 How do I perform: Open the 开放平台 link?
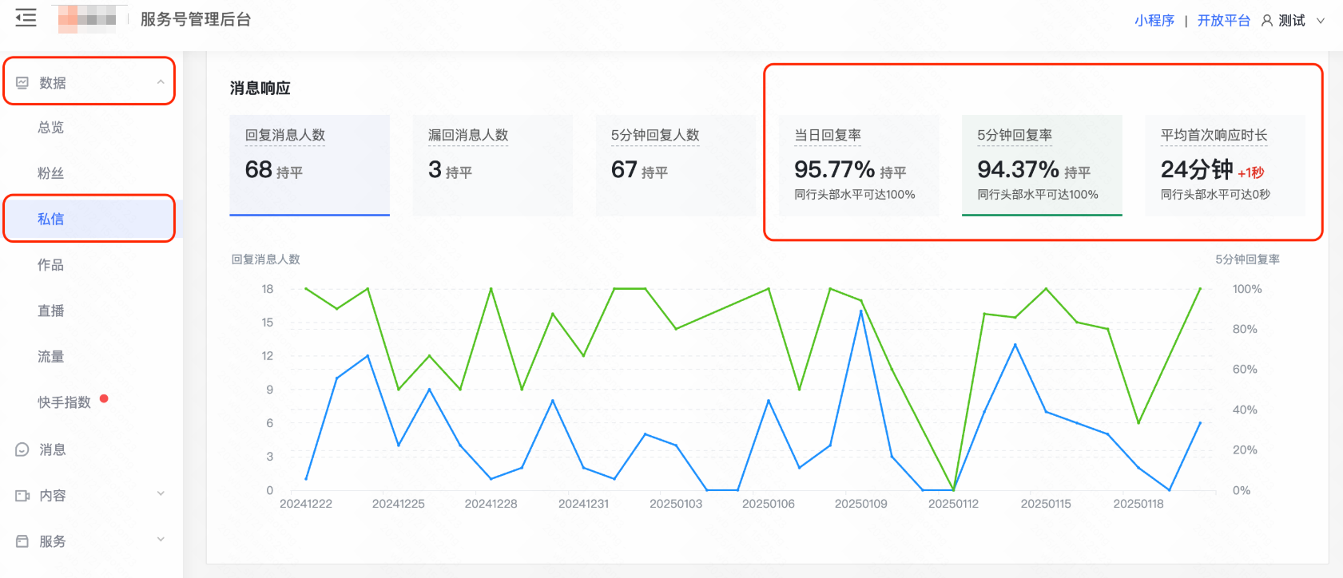[1223, 21]
